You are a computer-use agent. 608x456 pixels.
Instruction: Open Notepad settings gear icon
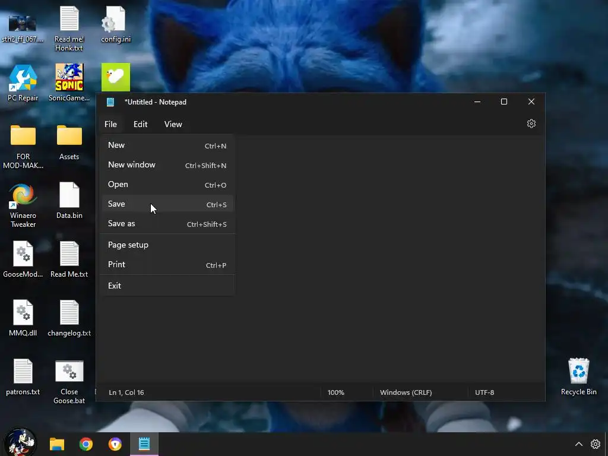point(531,123)
